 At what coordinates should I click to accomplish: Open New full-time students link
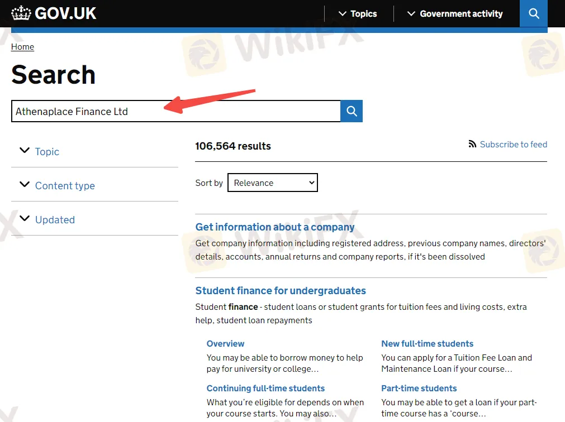click(x=428, y=343)
